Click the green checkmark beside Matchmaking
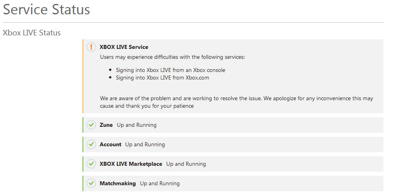The width and height of the screenshot is (393, 192). coord(91,183)
